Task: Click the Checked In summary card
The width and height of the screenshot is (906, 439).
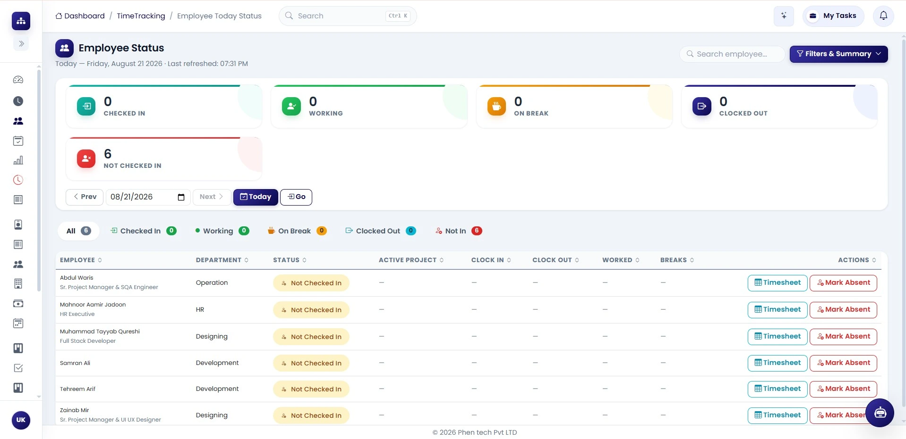Action: point(164,107)
